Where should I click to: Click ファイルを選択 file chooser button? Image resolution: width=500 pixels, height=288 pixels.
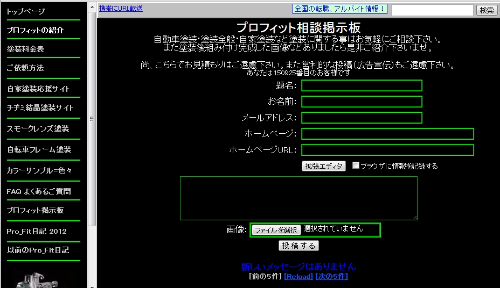tap(276, 230)
